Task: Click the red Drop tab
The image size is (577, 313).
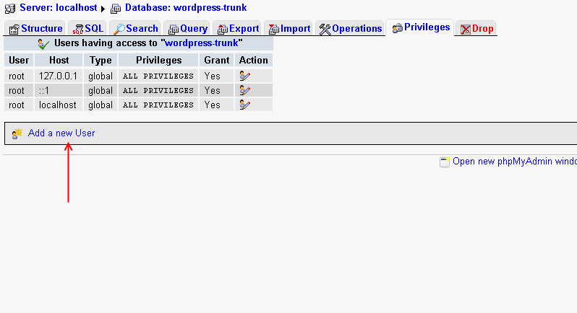Action: pos(477,29)
